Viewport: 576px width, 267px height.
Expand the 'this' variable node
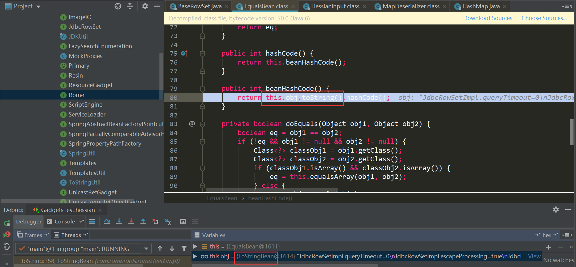tap(195, 246)
